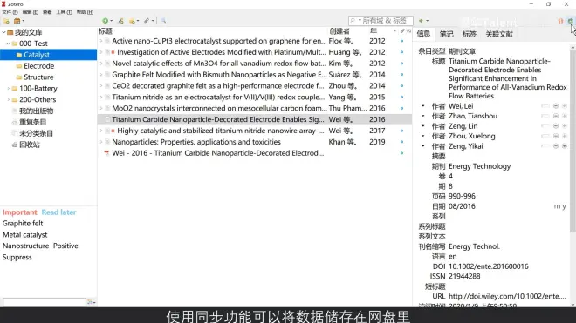Click the green Sync with zotero.org icon

point(570,21)
